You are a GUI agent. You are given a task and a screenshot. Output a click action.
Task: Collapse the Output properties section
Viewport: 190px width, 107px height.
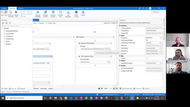click(x=120, y=61)
